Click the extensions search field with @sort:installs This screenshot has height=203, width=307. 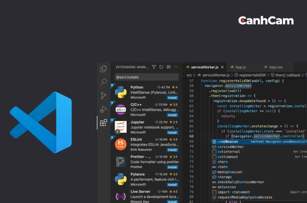click(146, 77)
